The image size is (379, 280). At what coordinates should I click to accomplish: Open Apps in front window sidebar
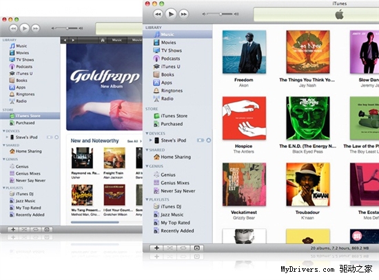point(166,83)
